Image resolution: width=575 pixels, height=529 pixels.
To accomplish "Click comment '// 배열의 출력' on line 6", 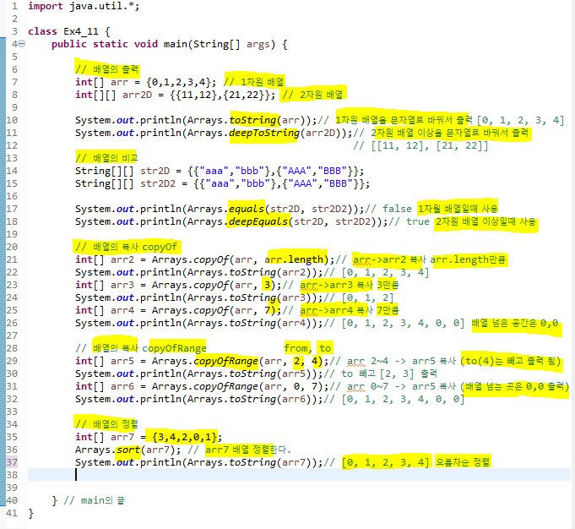I will click(107, 69).
